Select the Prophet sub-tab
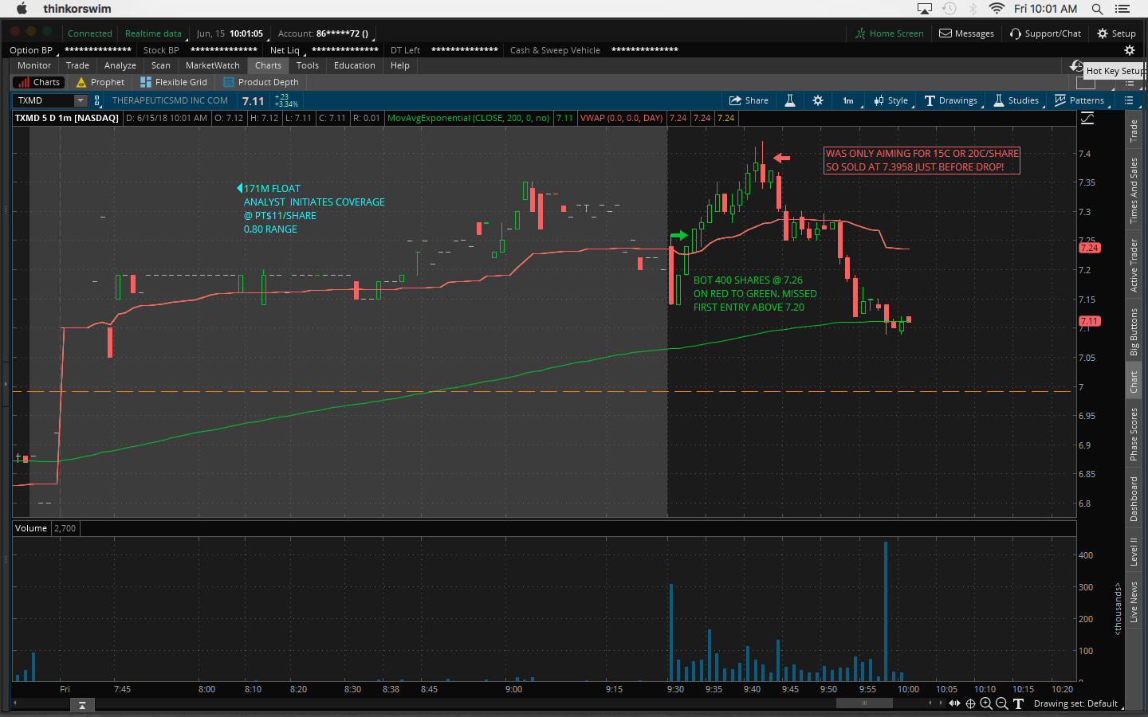The image size is (1148, 717). pos(100,82)
